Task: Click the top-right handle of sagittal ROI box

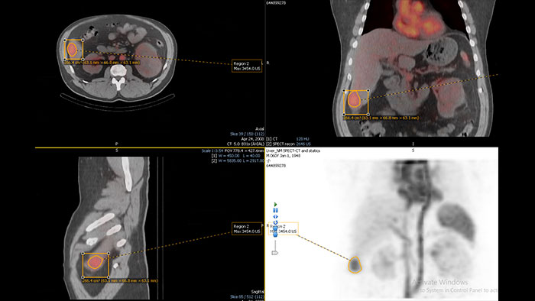Action: pos(109,254)
